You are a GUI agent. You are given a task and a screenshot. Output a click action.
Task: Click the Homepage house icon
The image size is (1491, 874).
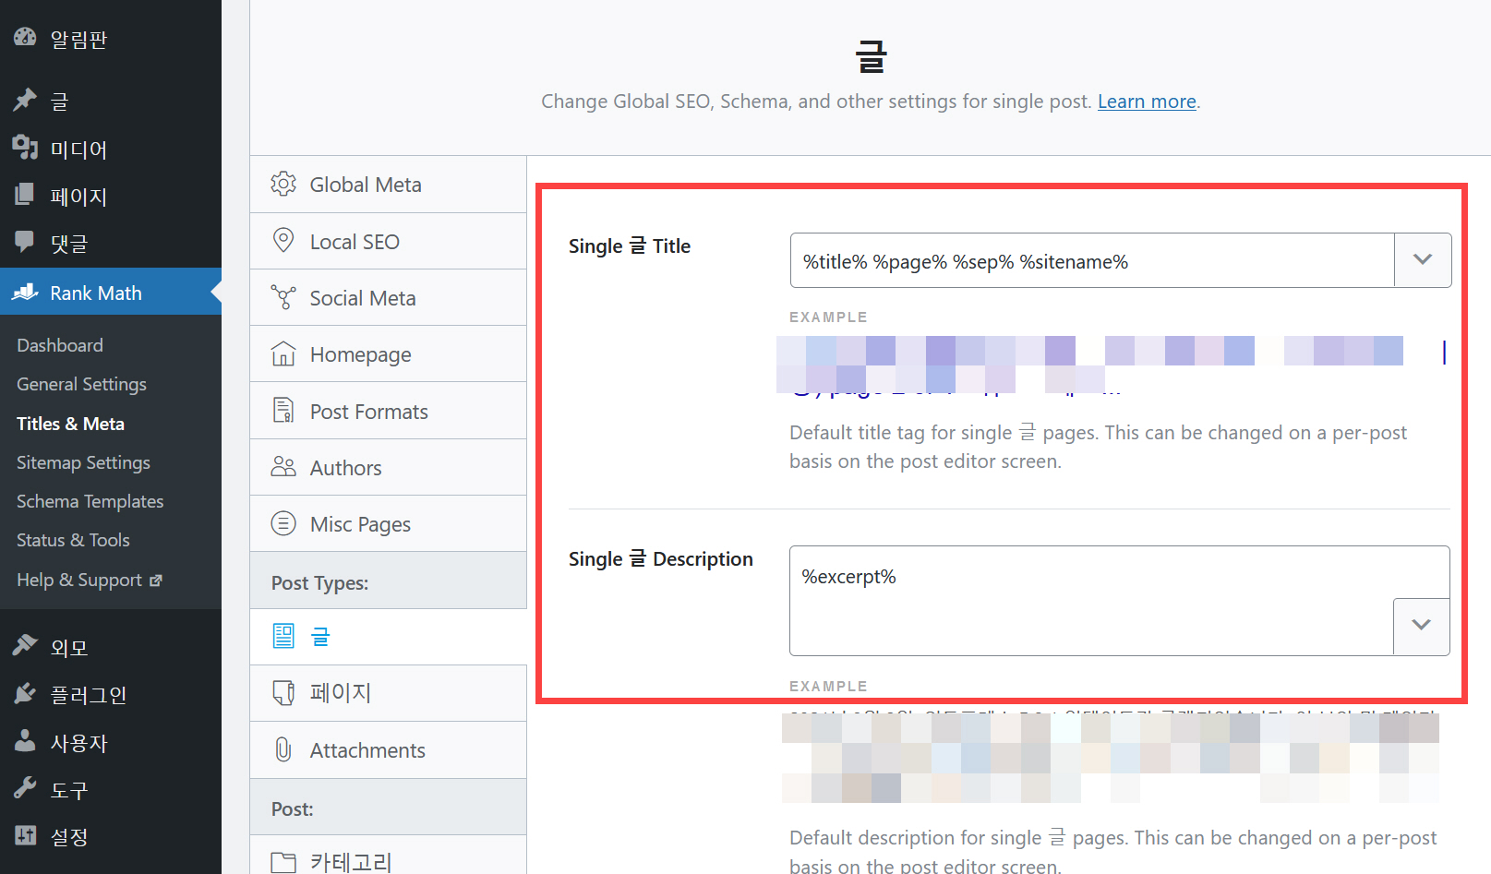(x=283, y=354)
